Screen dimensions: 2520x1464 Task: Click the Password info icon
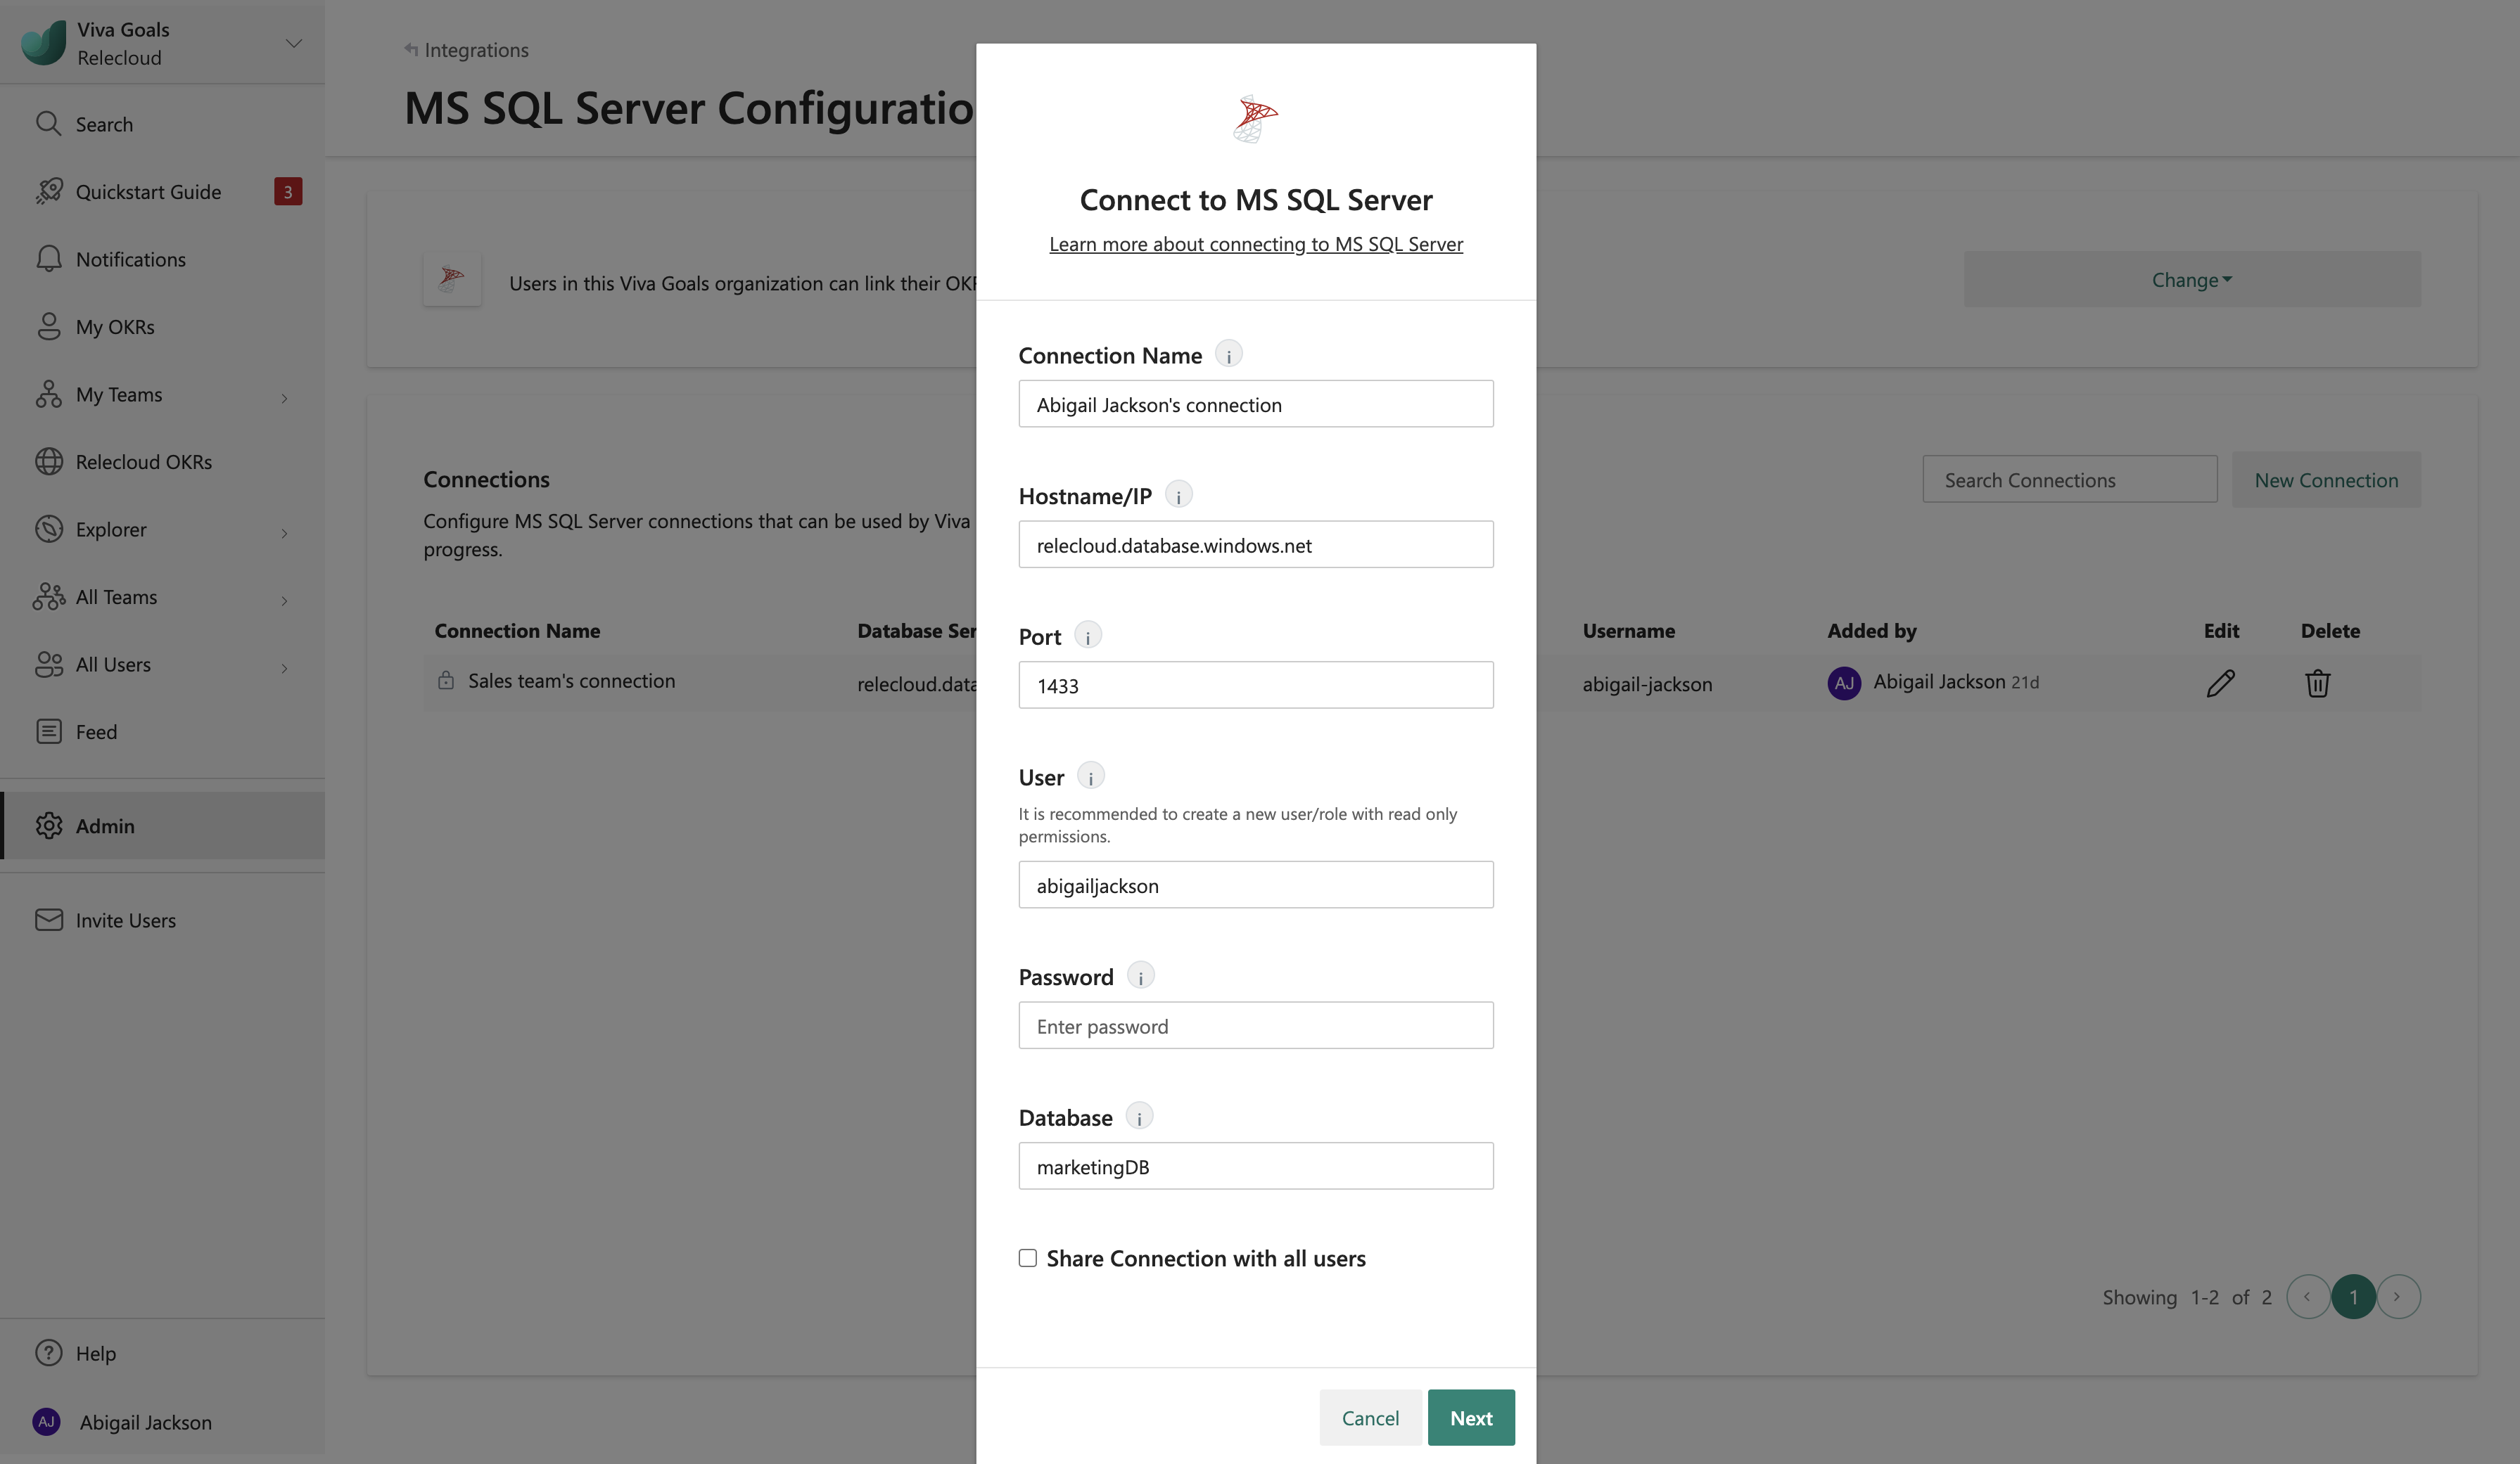[x=1140, y=976]
